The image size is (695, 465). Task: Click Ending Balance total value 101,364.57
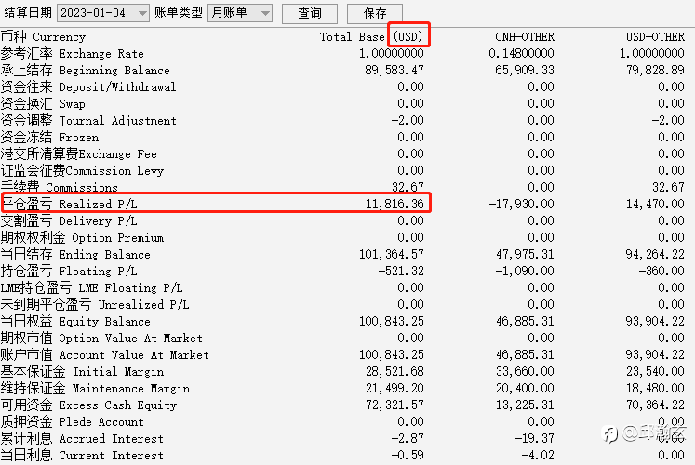pos(391,254)
